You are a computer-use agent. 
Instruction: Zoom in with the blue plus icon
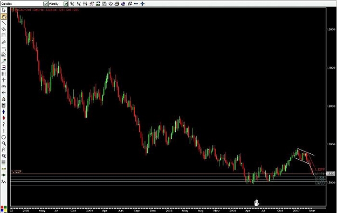coord(142,4)
